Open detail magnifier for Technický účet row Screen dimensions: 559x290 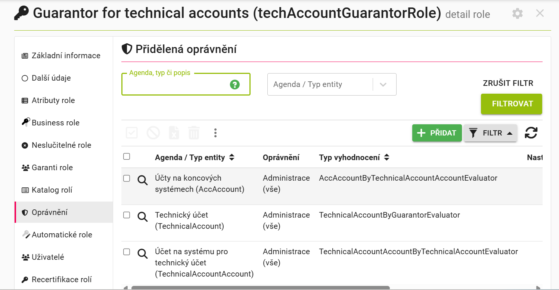coord(143,216)
